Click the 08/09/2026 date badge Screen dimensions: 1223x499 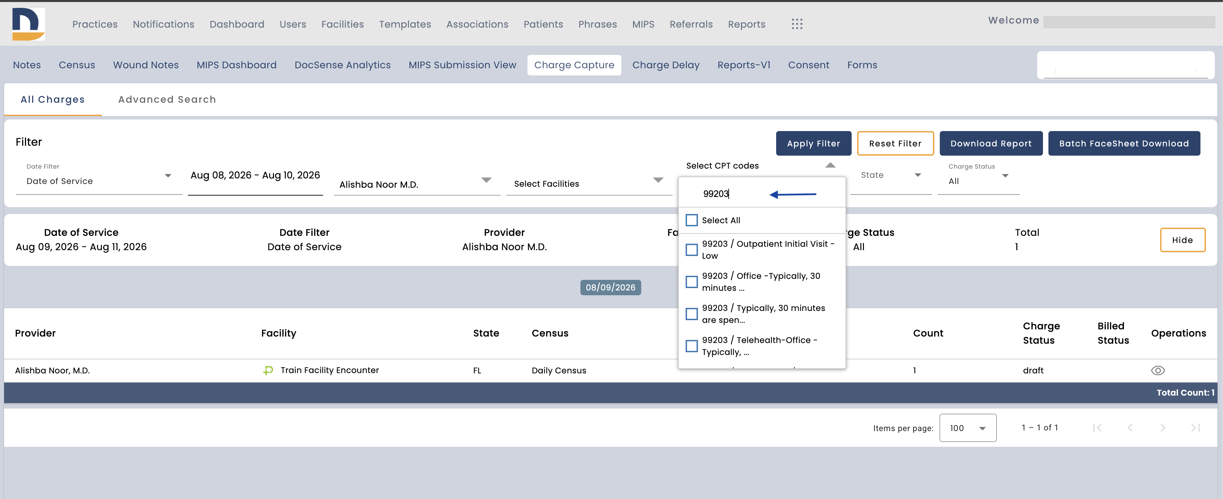[610, 287]
